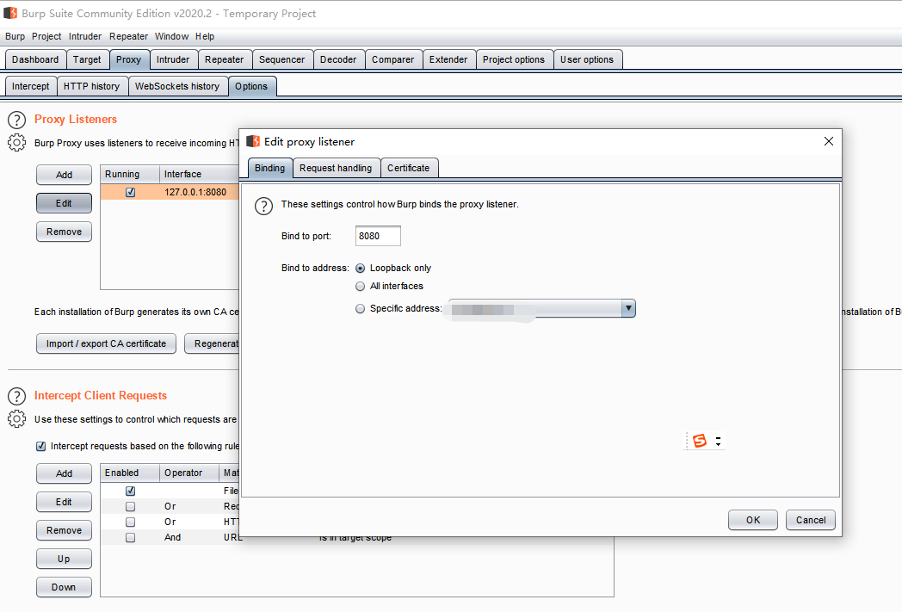Select Loopback only radio button

pyautogui.click(x=360, y=268)
